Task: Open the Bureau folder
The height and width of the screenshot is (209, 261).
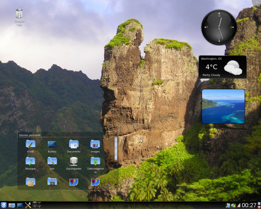Action: pyautogui.click(x=52, y=144)
